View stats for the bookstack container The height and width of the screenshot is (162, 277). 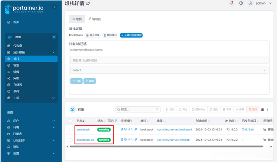(129, 129)
